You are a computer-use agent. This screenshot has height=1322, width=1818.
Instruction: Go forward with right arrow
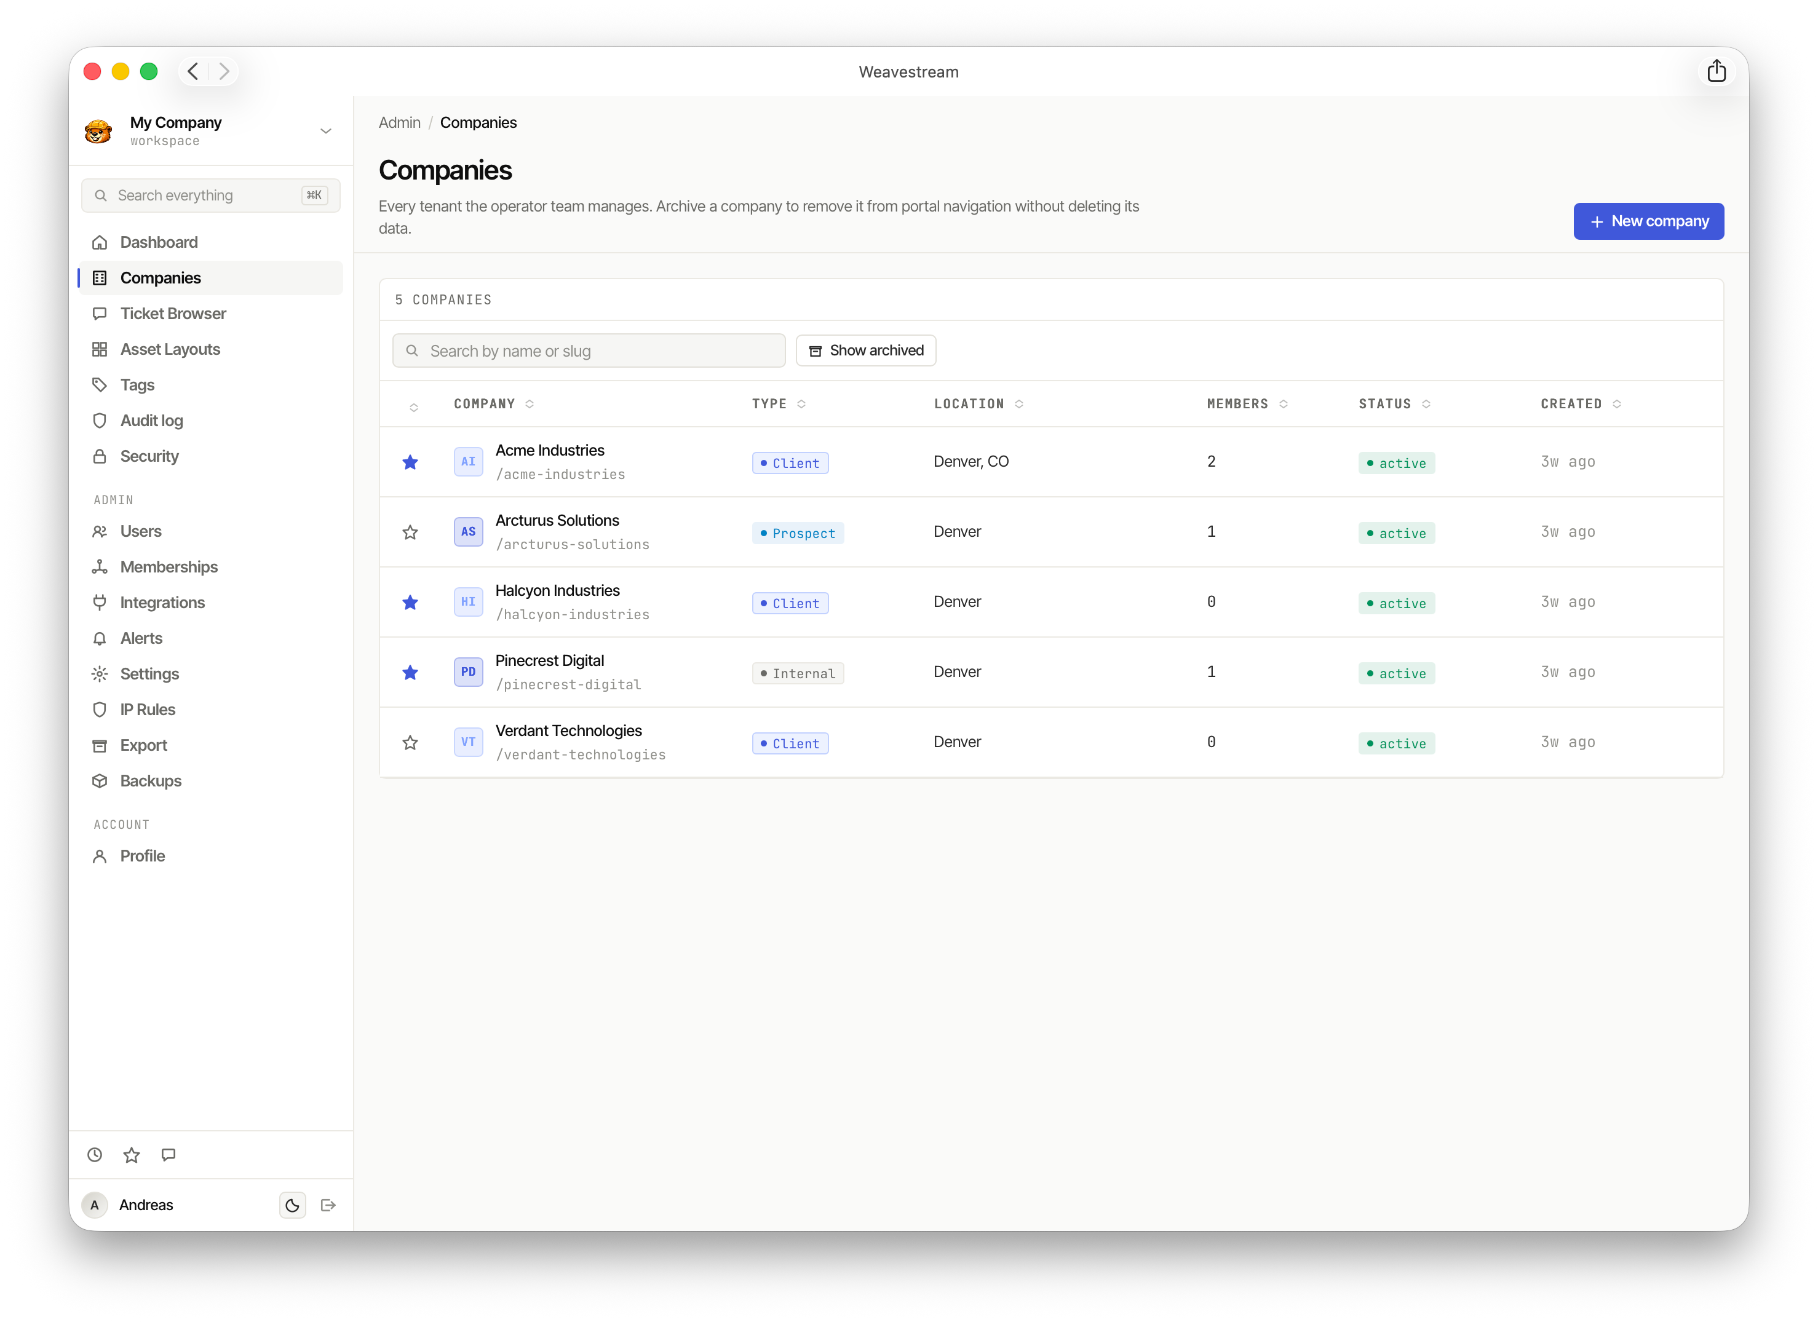pyautogui.click(x=224, y=71)
